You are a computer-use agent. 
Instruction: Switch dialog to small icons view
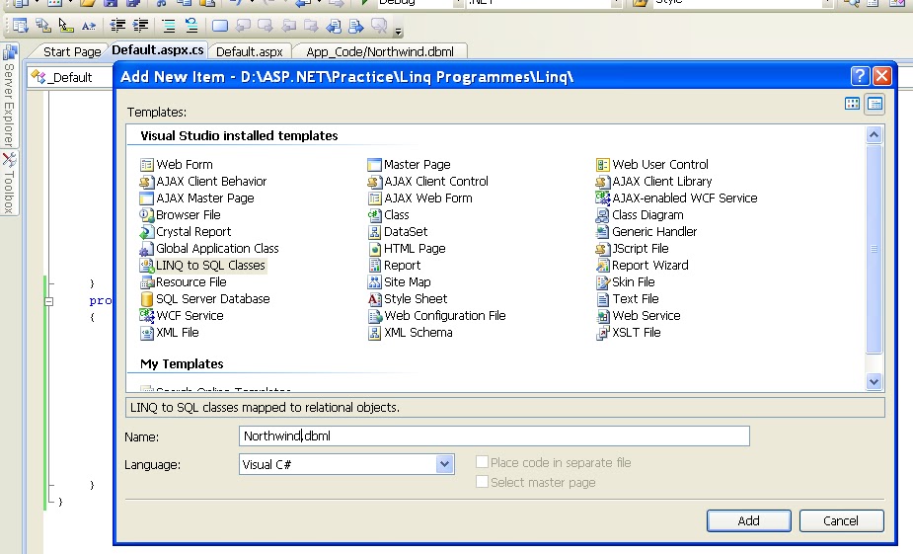point(875,104)
